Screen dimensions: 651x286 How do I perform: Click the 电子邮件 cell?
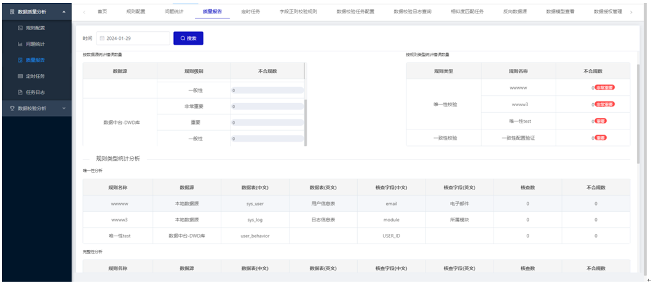point(460,204)
